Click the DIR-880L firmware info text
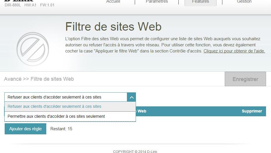 [29, 5]
